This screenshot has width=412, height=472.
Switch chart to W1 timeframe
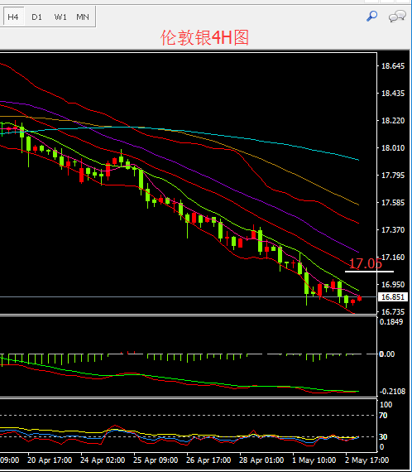point(60,17)
